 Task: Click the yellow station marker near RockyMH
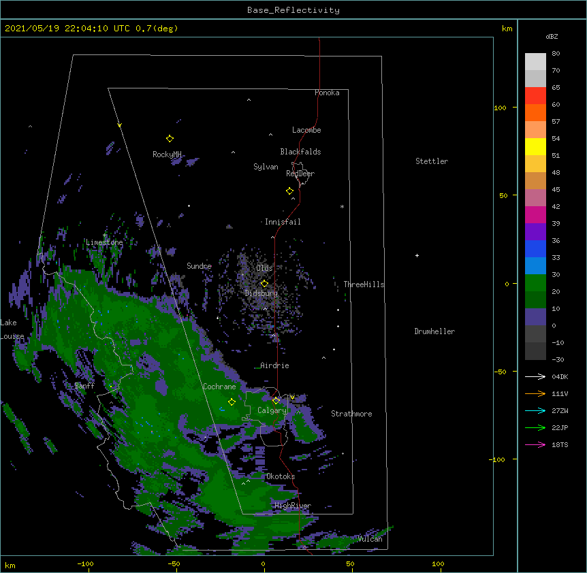[170, 139]
